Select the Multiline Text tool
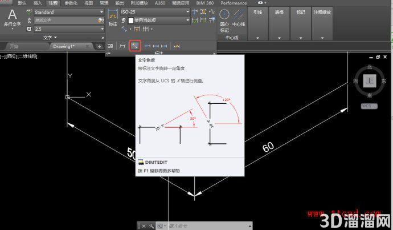The image size is (393, 230). 12,18
